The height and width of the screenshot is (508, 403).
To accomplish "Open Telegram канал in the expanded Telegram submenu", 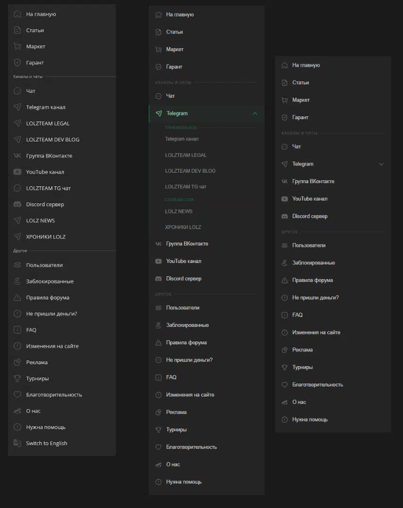I will coord(182,139).
